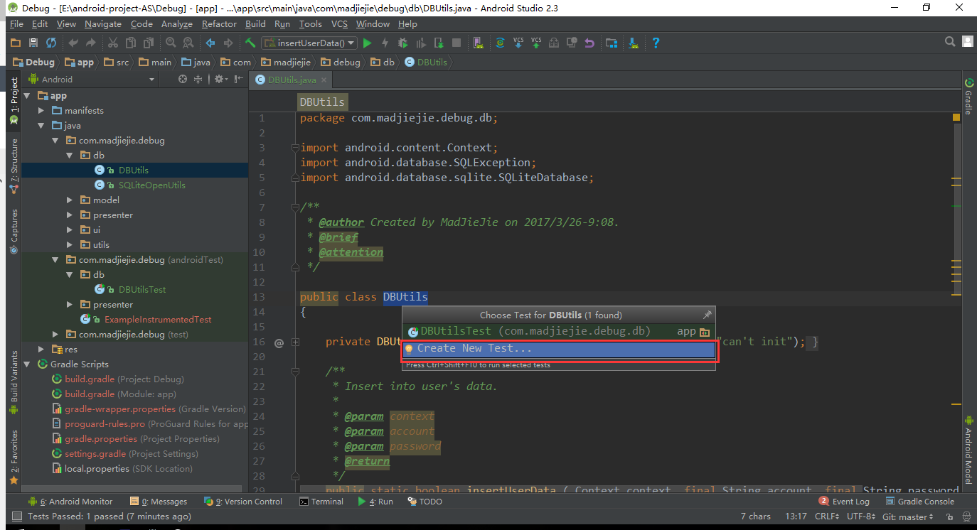Navigate Back with the blue left arrow
Image resolution: width=977 pixels, height=530 pixels.
pyautogui.click(x=210, y=43)
